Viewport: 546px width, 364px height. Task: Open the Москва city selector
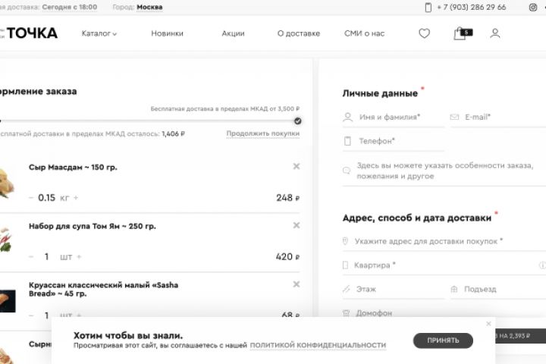(149, 7)
